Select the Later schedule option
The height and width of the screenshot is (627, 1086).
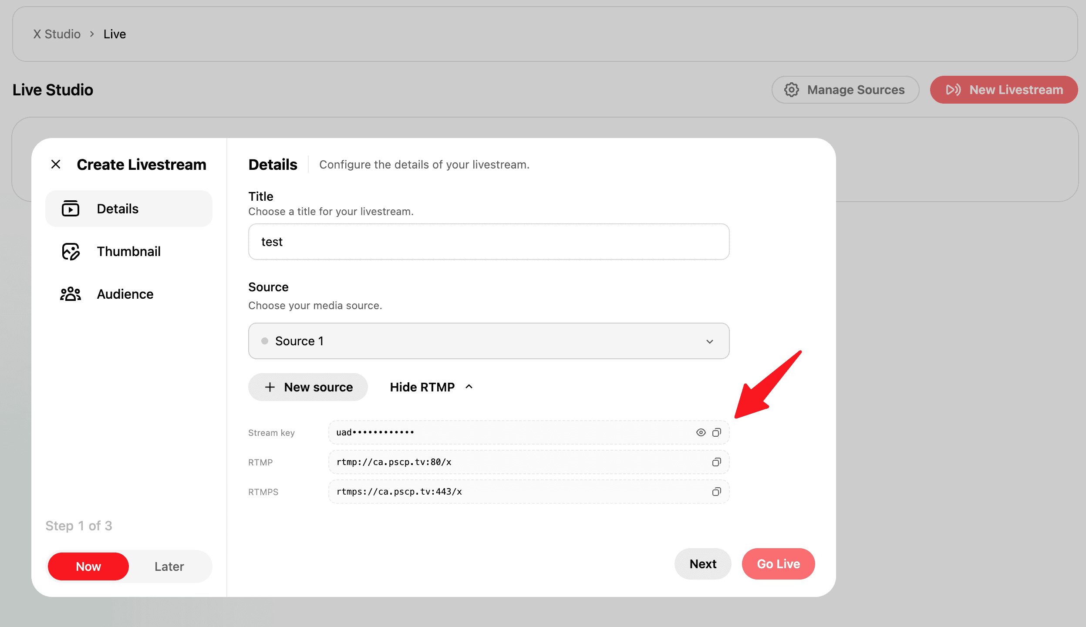169,566
